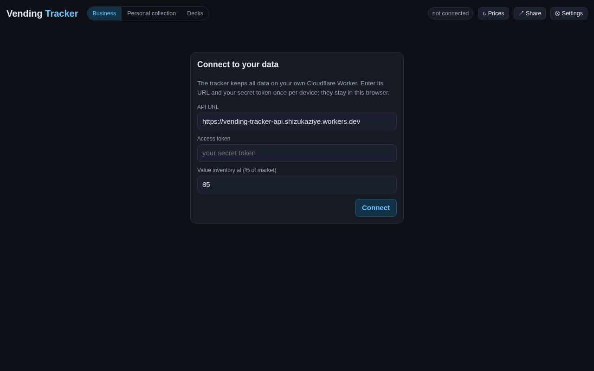Click the refresh icon on Prices
The image size is (594, 371).
point(484,14)
